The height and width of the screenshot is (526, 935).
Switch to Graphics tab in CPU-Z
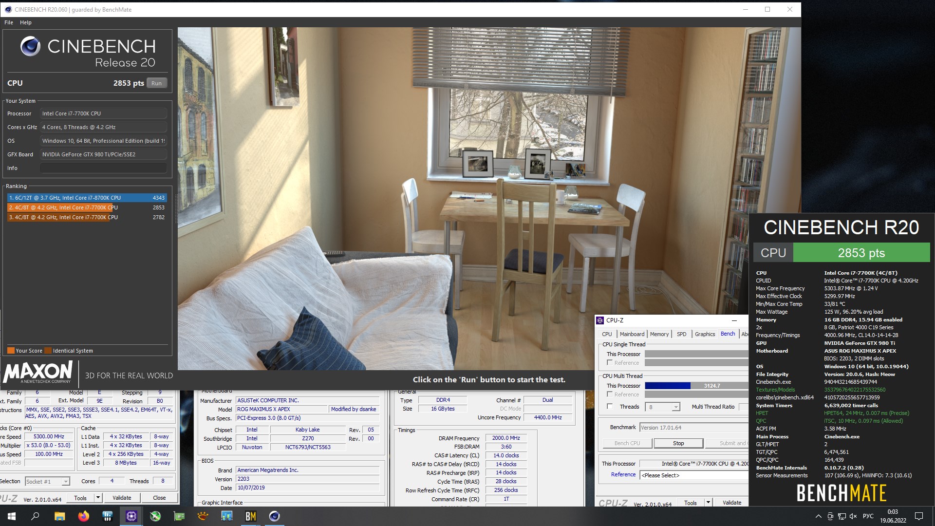point(705,334)
